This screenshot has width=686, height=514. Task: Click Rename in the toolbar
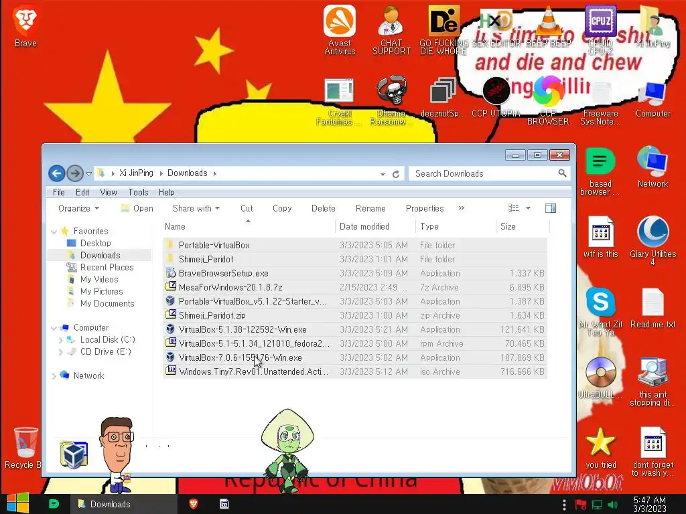370,209
